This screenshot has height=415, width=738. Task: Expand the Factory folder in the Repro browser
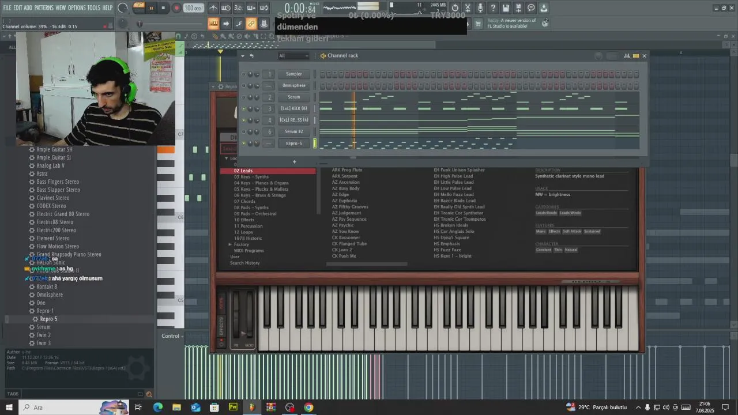pos(230,244)
